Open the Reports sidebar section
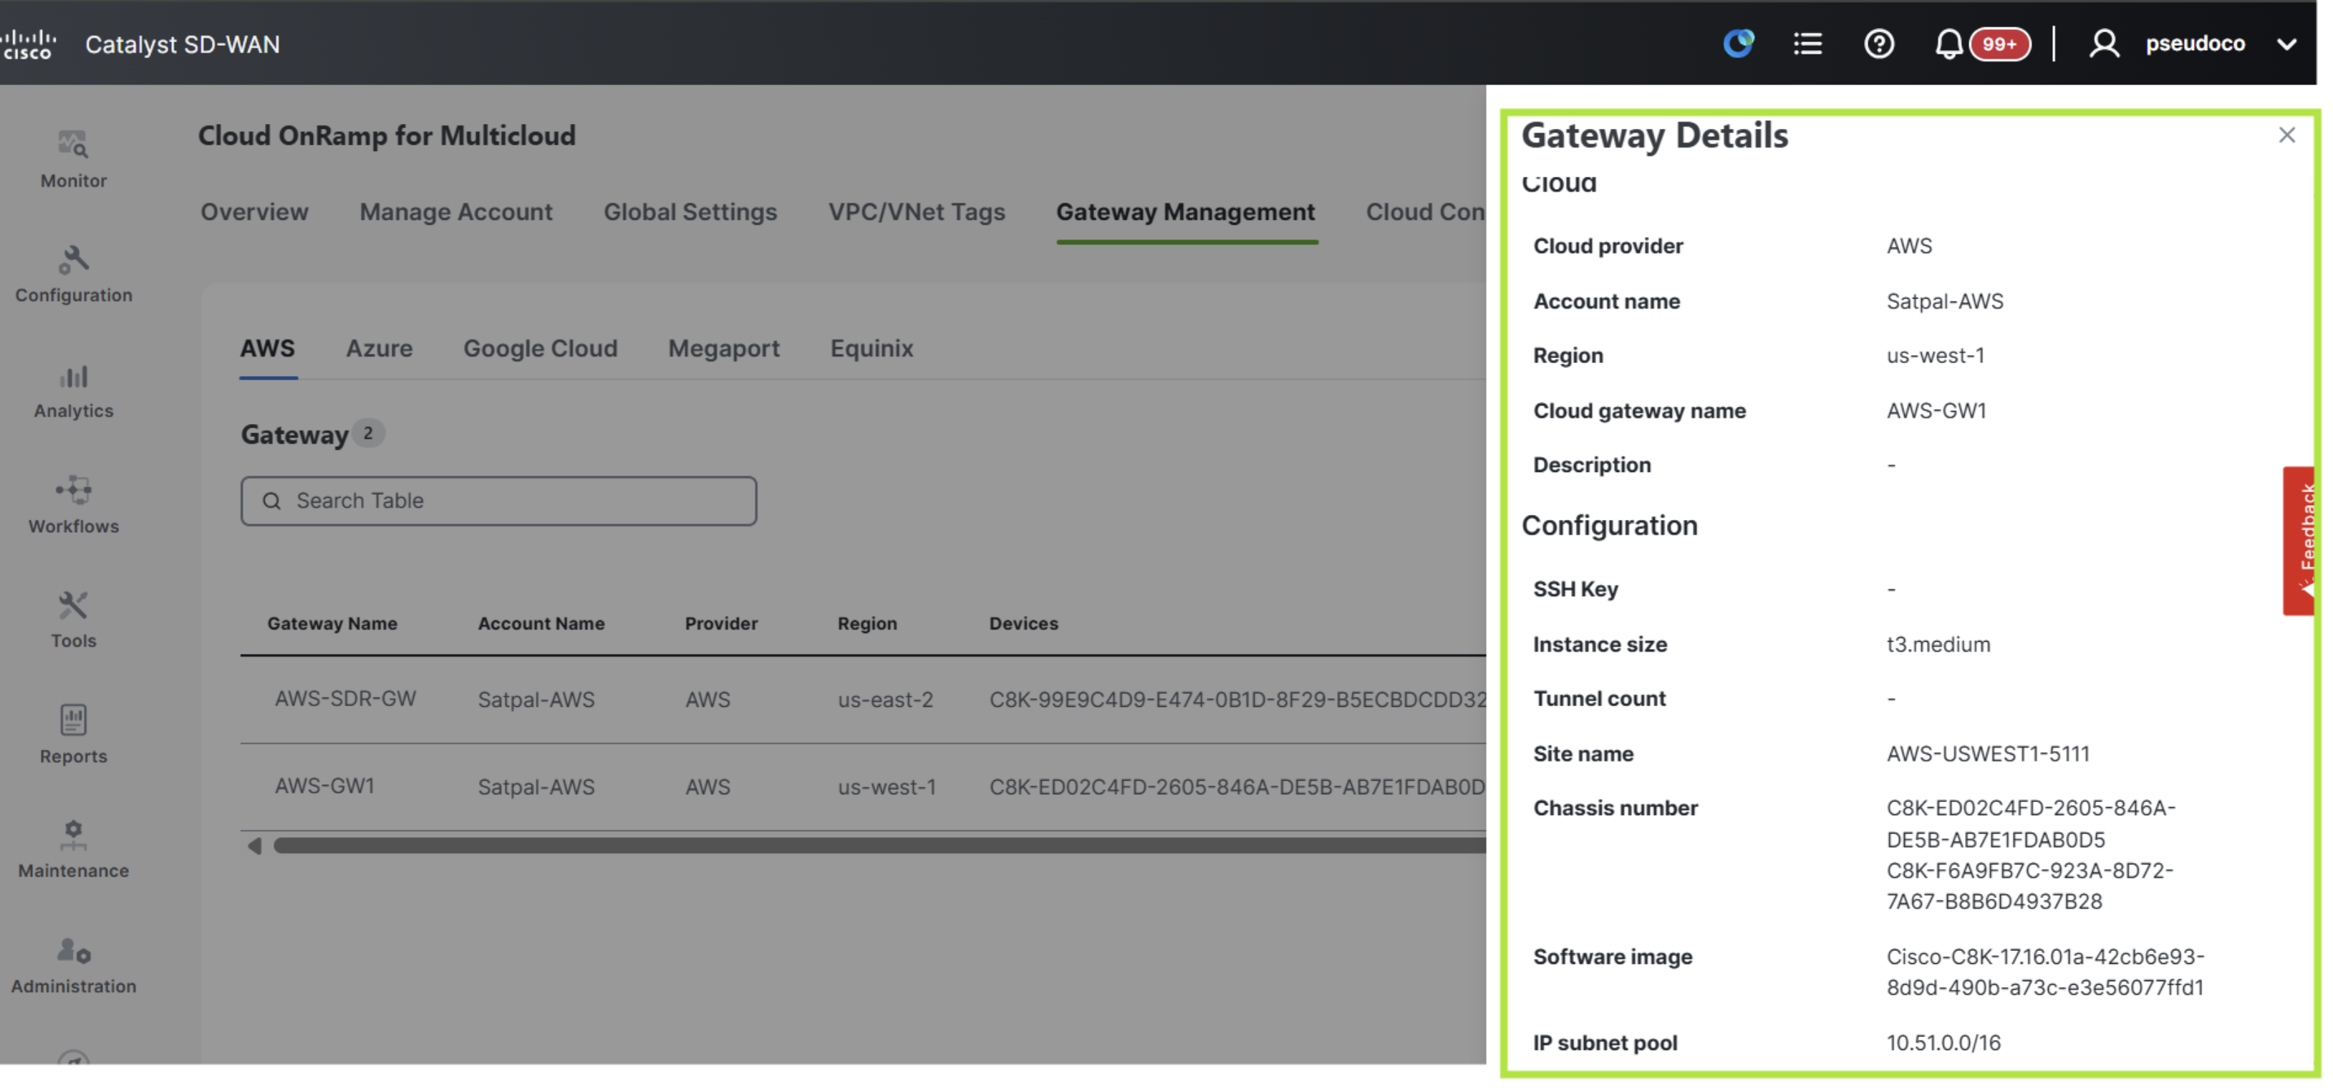Image resolution: width=2333 pixels, height=1090 pixels. tap(73, 735)
